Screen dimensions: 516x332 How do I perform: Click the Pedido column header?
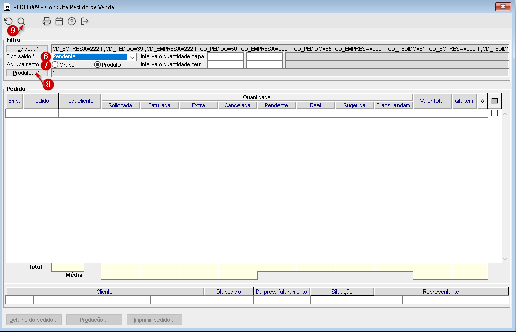(41, 101)
